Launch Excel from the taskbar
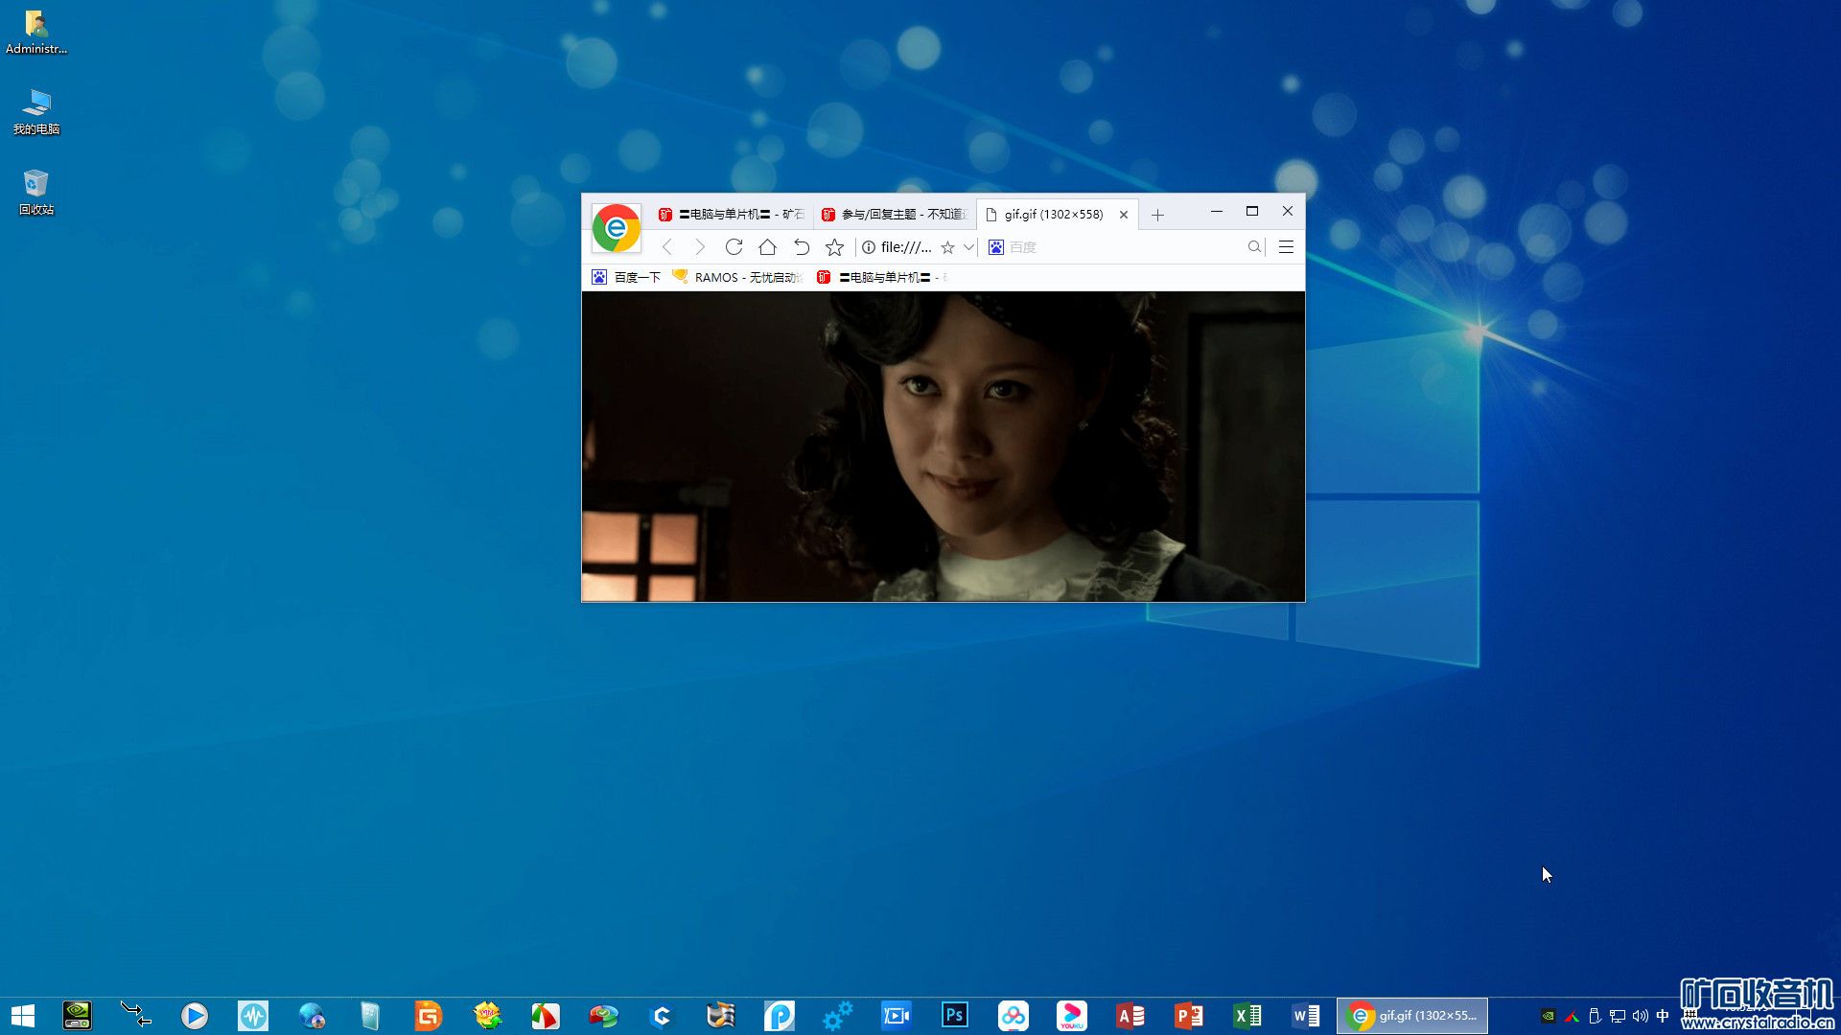 [1247, 1016]
